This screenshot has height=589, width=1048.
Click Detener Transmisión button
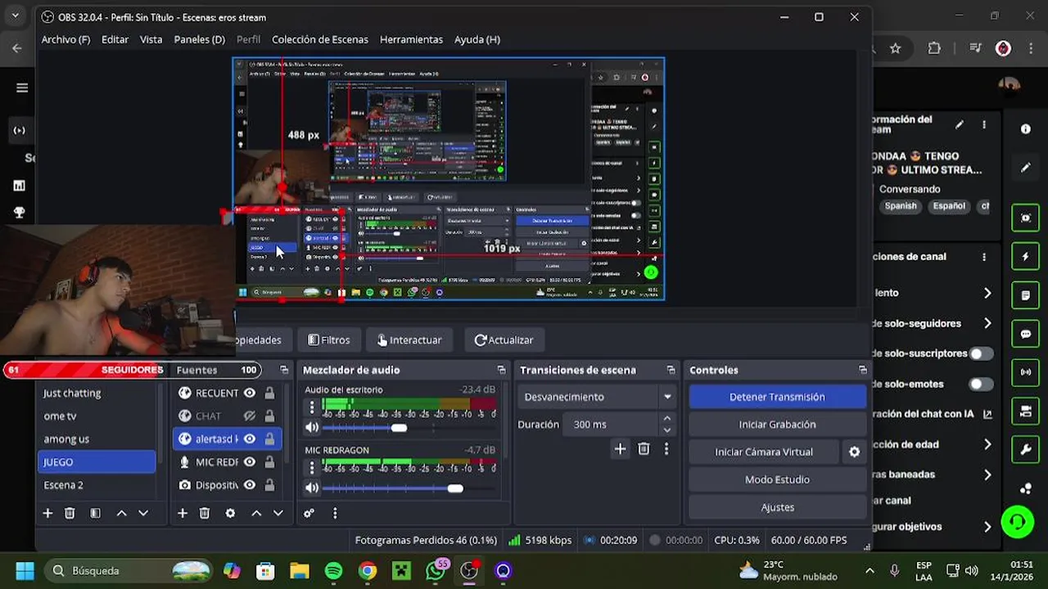pos(777,397)
